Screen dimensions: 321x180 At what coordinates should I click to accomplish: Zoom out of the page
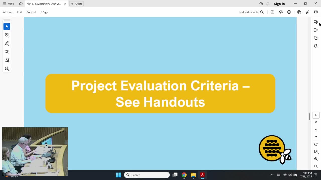(316, 166)
